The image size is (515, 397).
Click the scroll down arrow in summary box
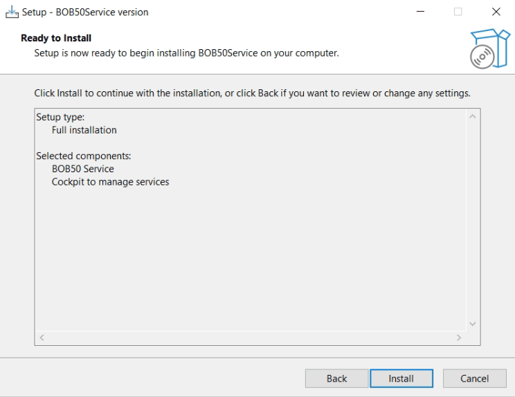[473, 324]
